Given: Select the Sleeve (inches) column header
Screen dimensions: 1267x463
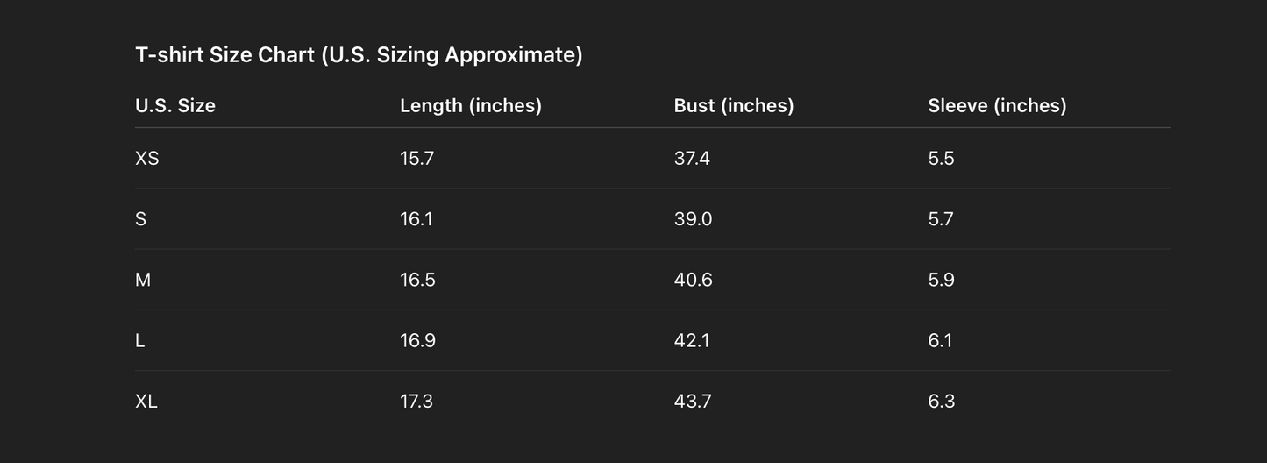Looking at the screenshot, I should coord(997,106).
